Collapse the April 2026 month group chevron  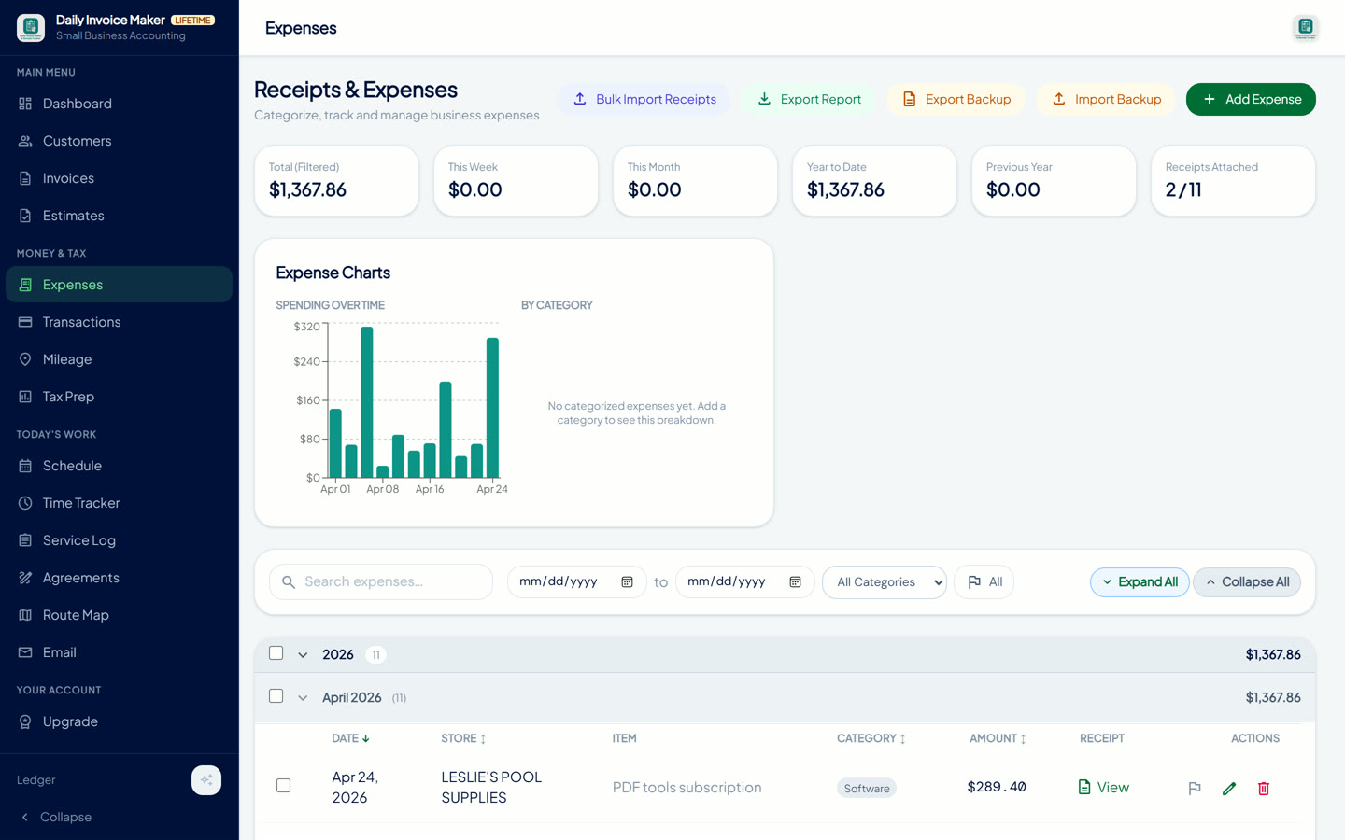(x=303, y=698)
